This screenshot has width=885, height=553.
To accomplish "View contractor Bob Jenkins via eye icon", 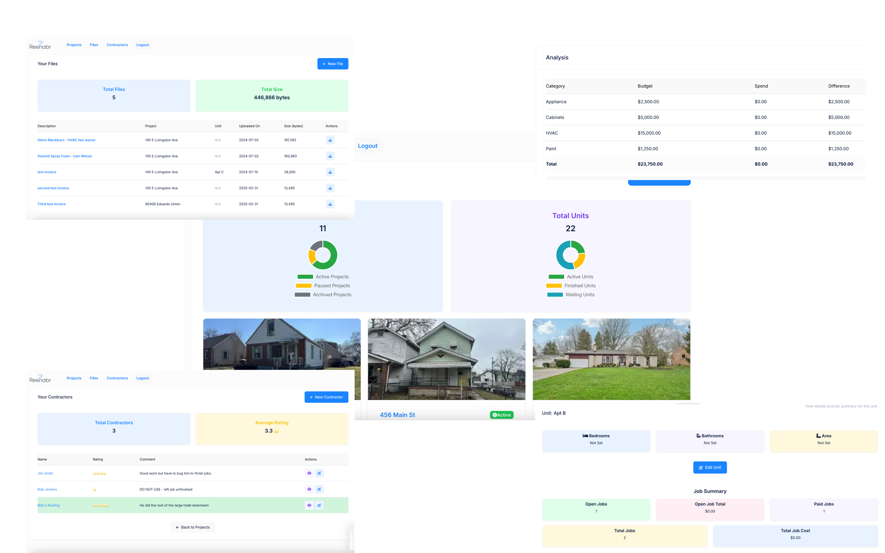I will tap(309, 489).
